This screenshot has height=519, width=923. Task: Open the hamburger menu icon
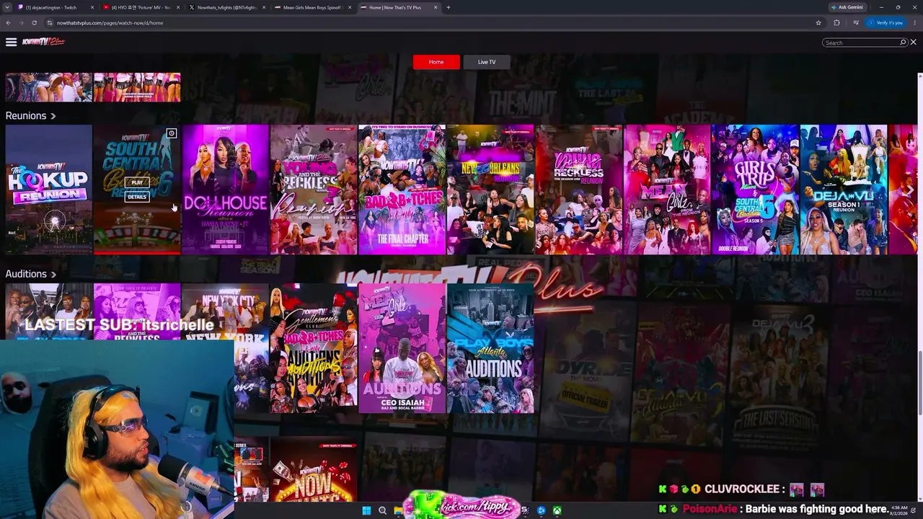[x=11, y=43]
